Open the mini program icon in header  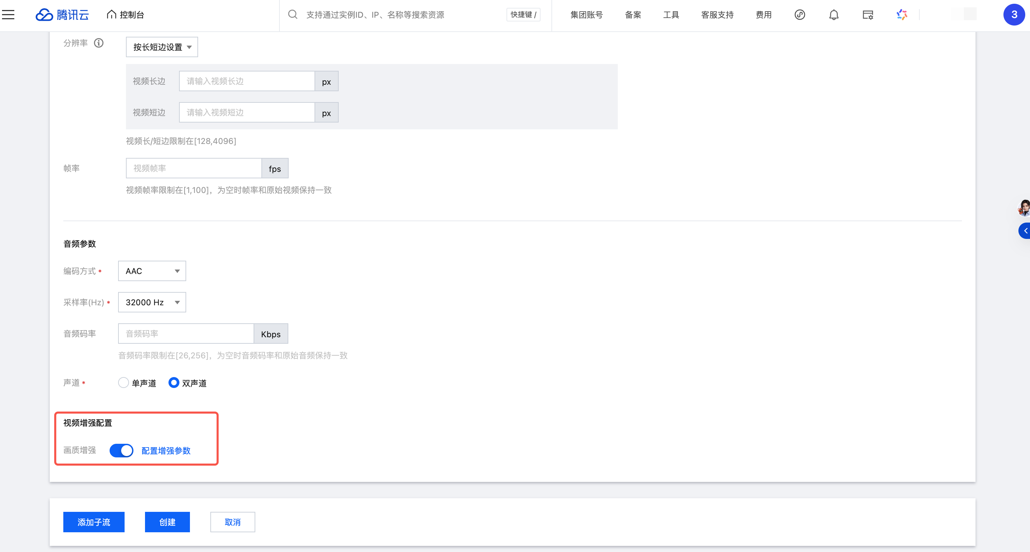click(800, 15)
